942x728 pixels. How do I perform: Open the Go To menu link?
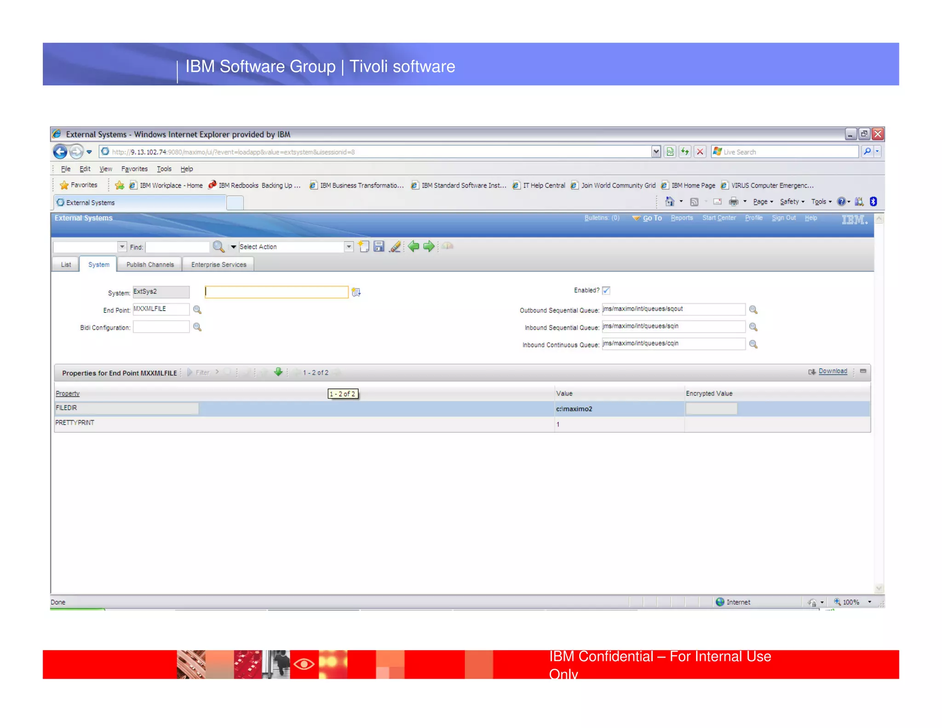tap(652, 218)
